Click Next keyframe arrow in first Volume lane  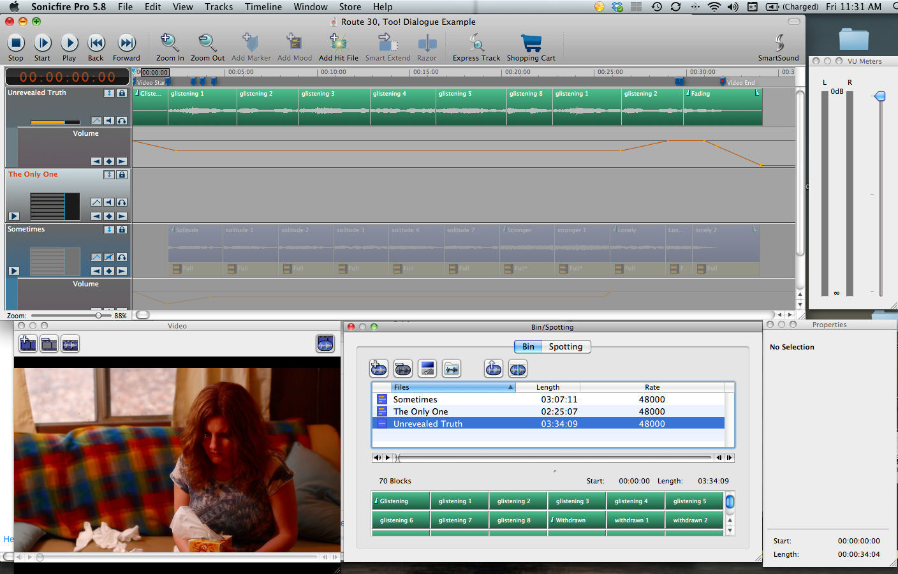pyautogui.click(x=122, y=161)
